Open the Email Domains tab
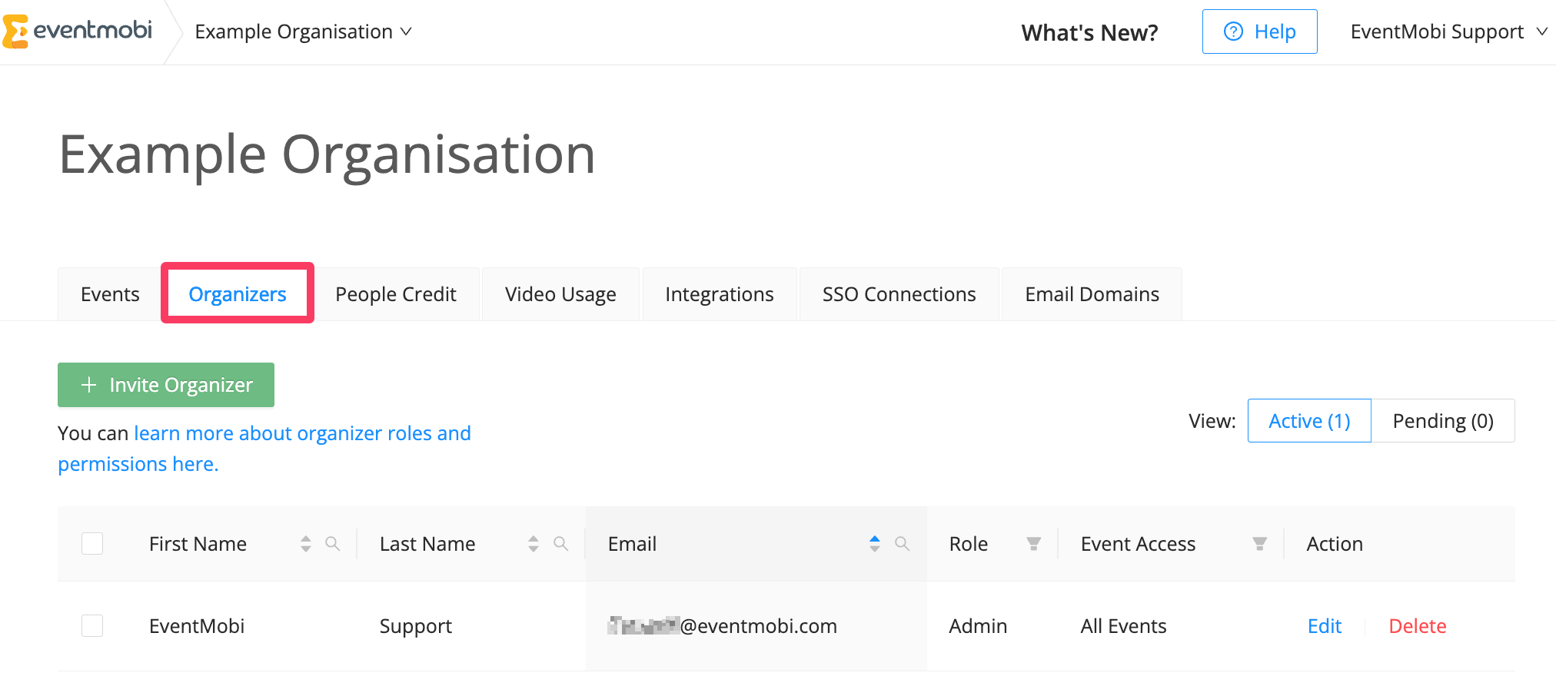 (1092, 294)
